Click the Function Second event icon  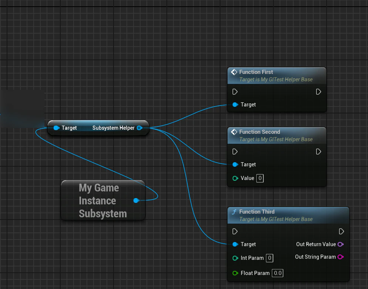234,132
